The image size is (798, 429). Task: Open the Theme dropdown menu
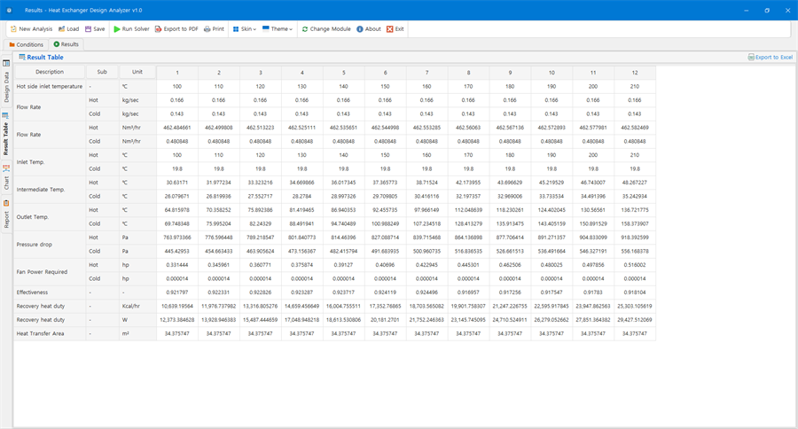(x=278, y=29)
